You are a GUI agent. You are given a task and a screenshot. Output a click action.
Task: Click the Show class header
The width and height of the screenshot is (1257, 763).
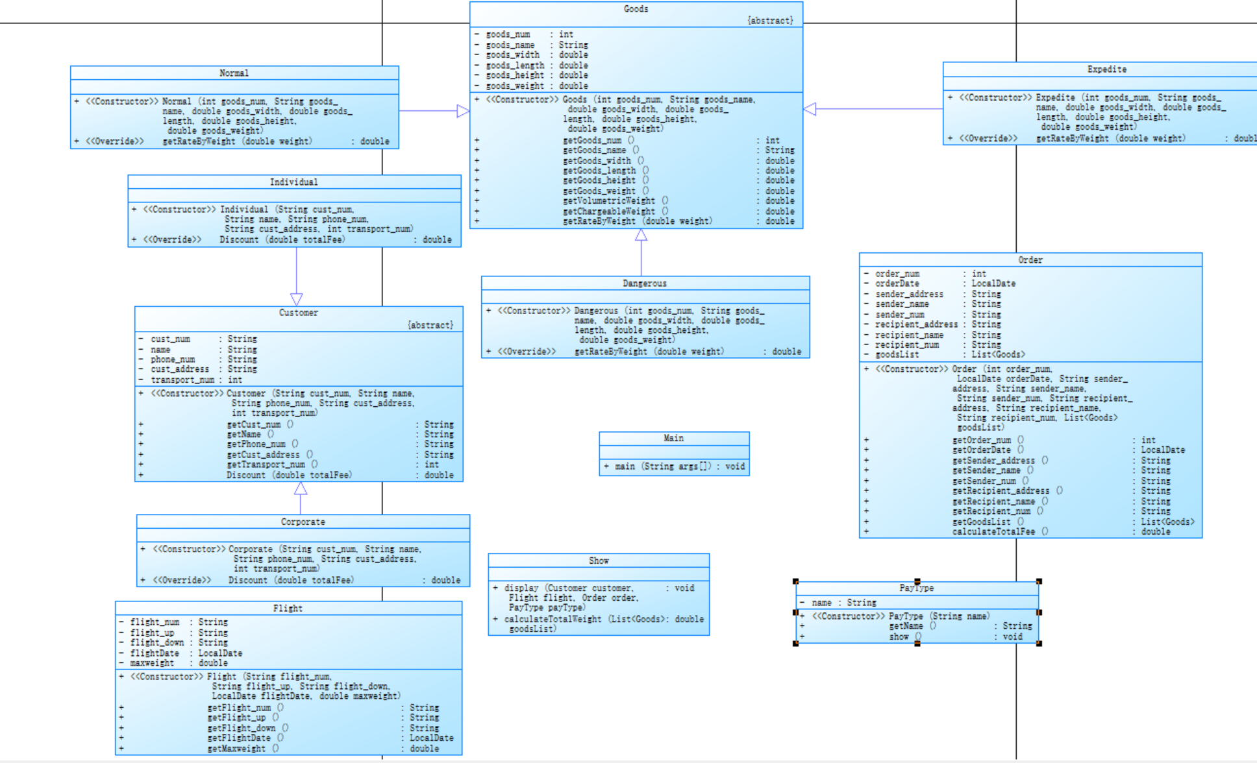click(598, 561)
